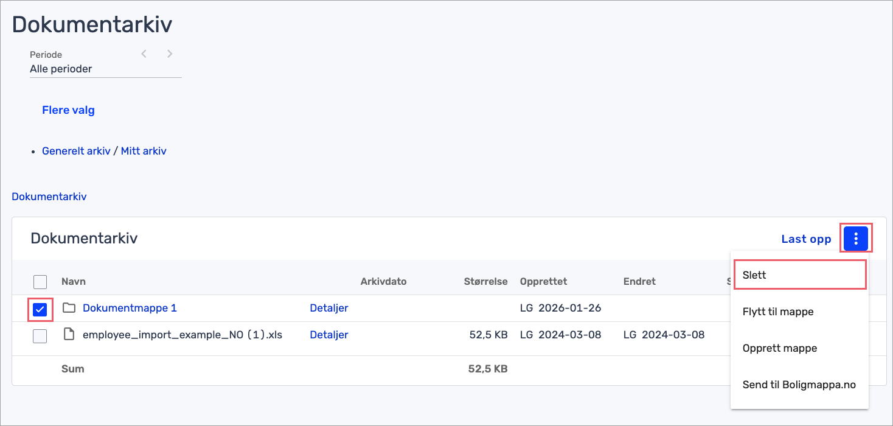Open Detaljer for Dokumentmappe 1
893x426 pixels.
pos(329,308)
